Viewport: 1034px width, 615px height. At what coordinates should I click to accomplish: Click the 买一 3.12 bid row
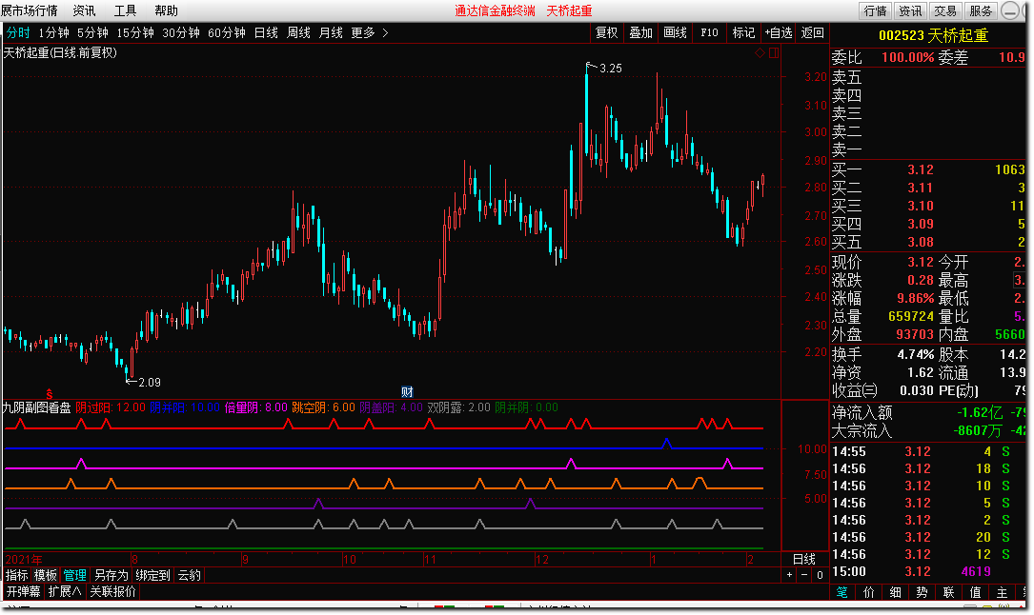coord(928,169)
